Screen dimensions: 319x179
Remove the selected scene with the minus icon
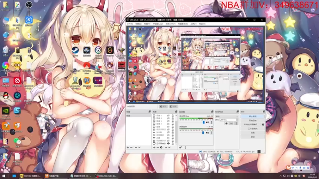132,147
